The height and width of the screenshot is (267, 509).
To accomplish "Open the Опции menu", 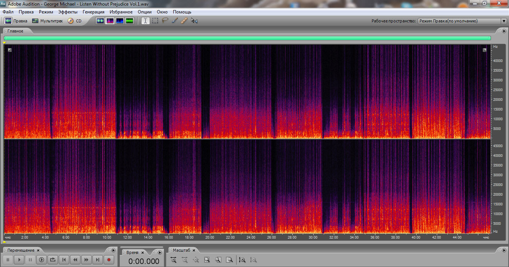I will (x=144, y=12).
